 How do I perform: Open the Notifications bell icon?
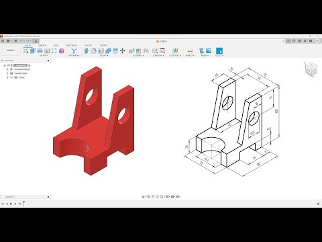305,41
